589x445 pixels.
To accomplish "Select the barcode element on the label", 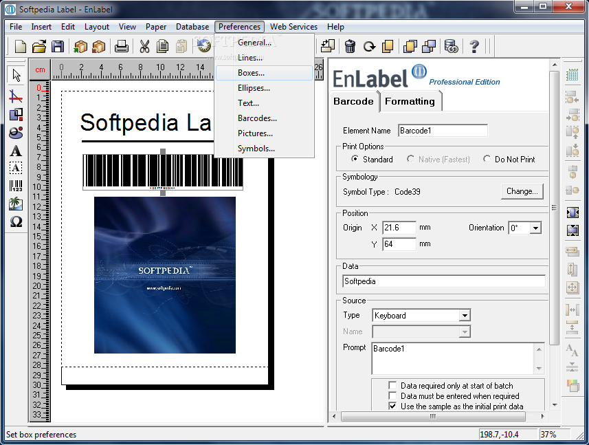I will (x=163, y=171).
